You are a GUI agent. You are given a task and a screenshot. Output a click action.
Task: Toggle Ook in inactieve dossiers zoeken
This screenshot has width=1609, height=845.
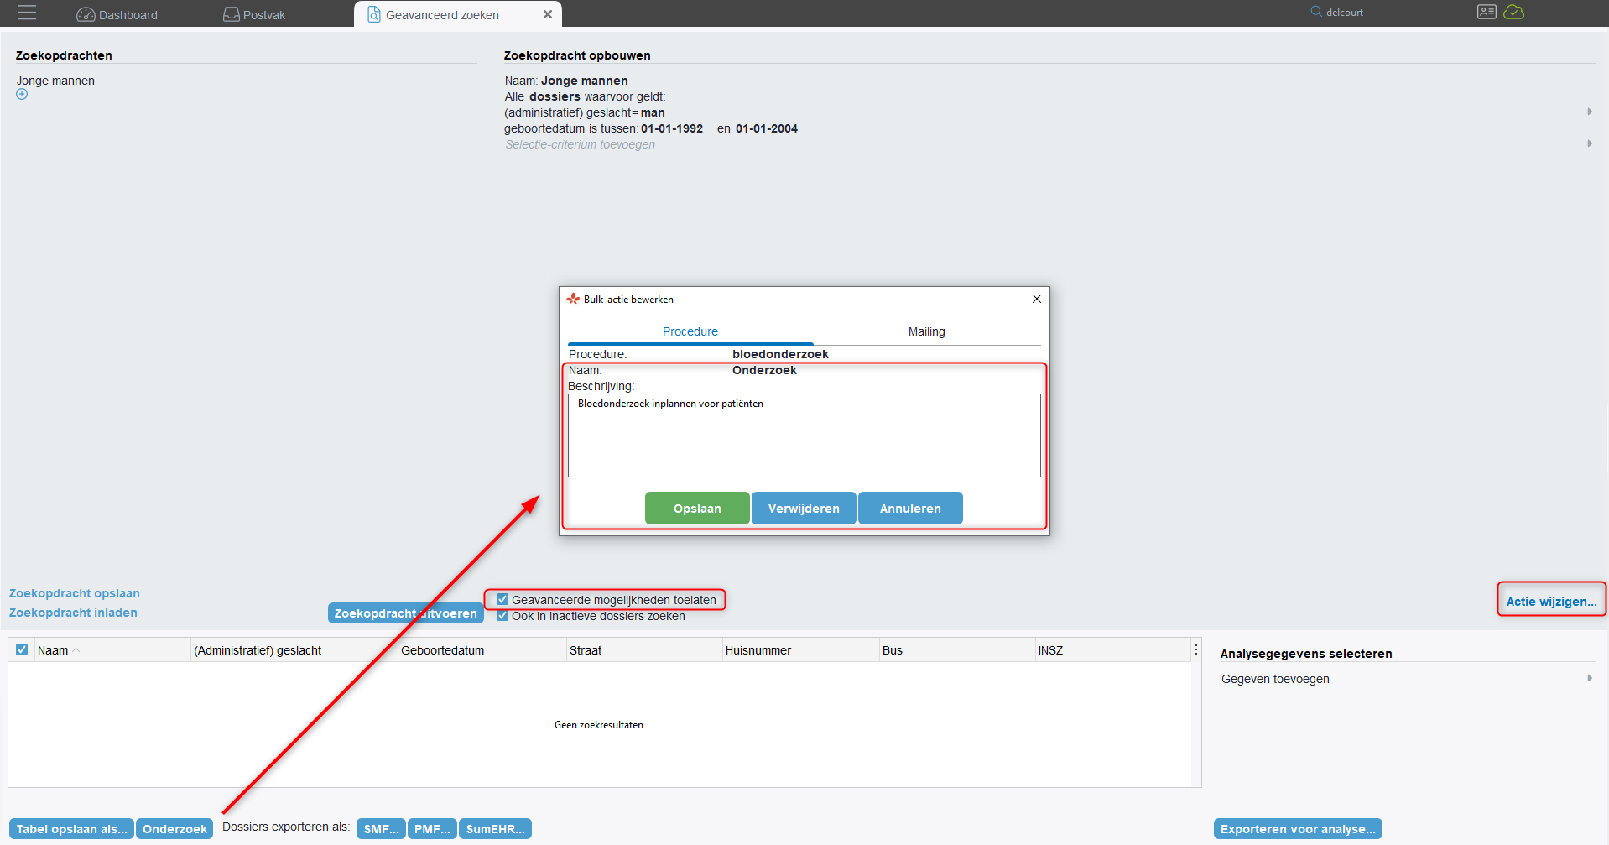tap(502, 615)
